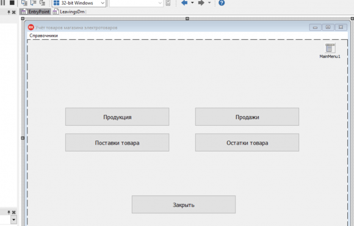This screenshot has height=226, width=354.
Task: Click the refresh icon beside empty combo box
Action: pyautogui.click(x=168, y=3)
